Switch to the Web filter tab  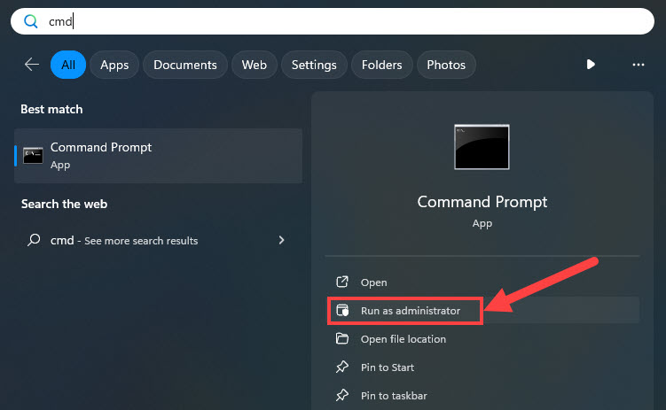pos(254,65)
